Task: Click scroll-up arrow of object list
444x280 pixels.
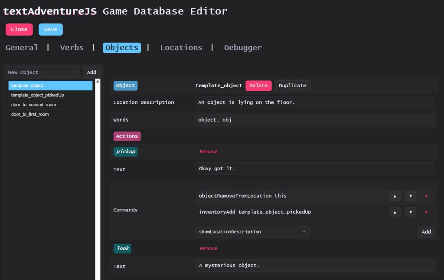Action: 98,81
